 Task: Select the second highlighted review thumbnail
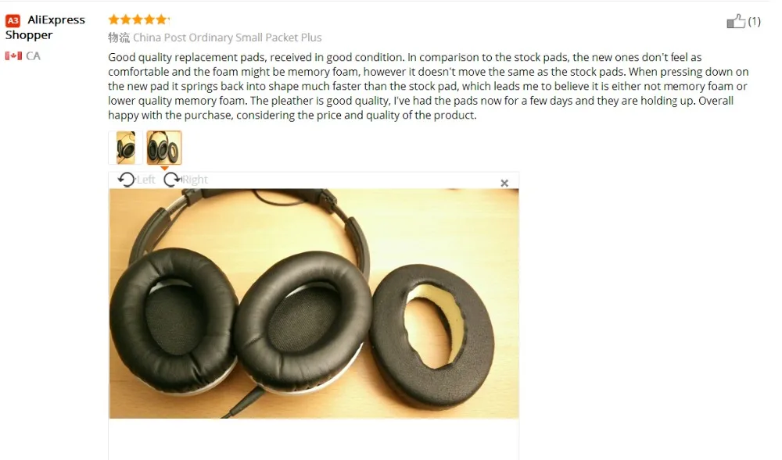164,148
